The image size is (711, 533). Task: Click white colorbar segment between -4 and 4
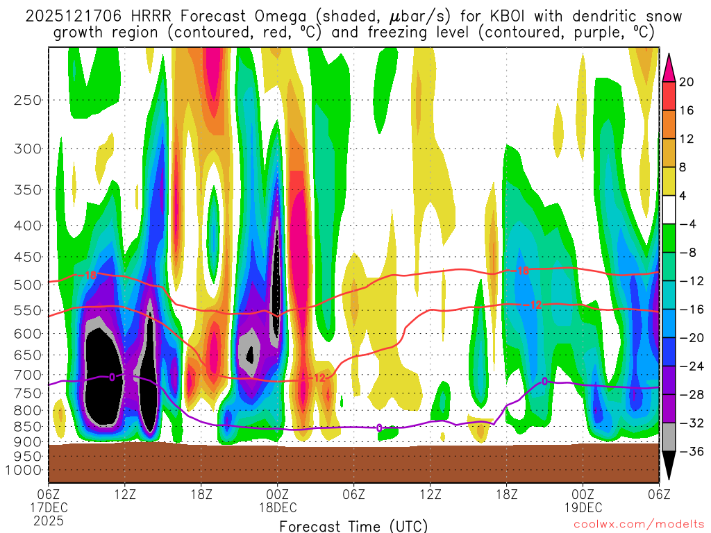(x=669, y=210)
